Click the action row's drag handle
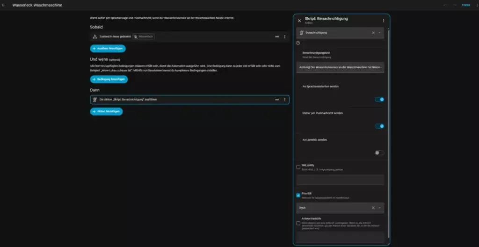This screenshot has height=247, width=479. 277,100
